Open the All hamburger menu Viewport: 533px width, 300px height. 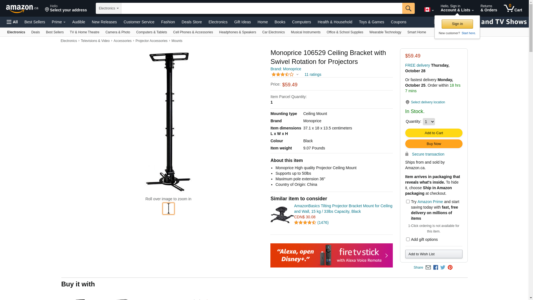(12, 22)
